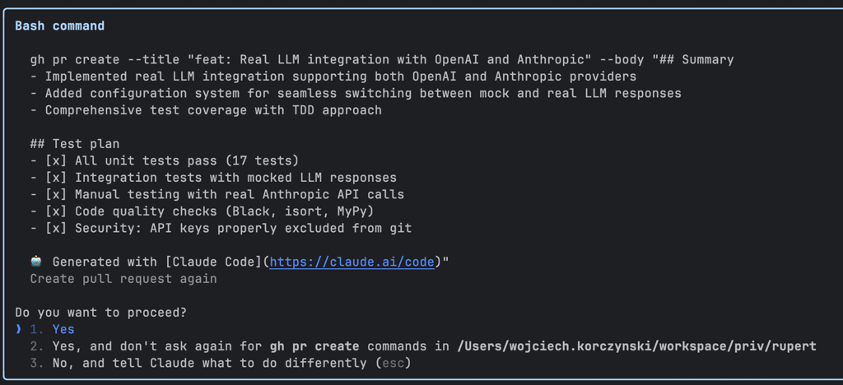Open the https://claude.ai/code link
Screen dimensions: 843x385
[352, 262]
